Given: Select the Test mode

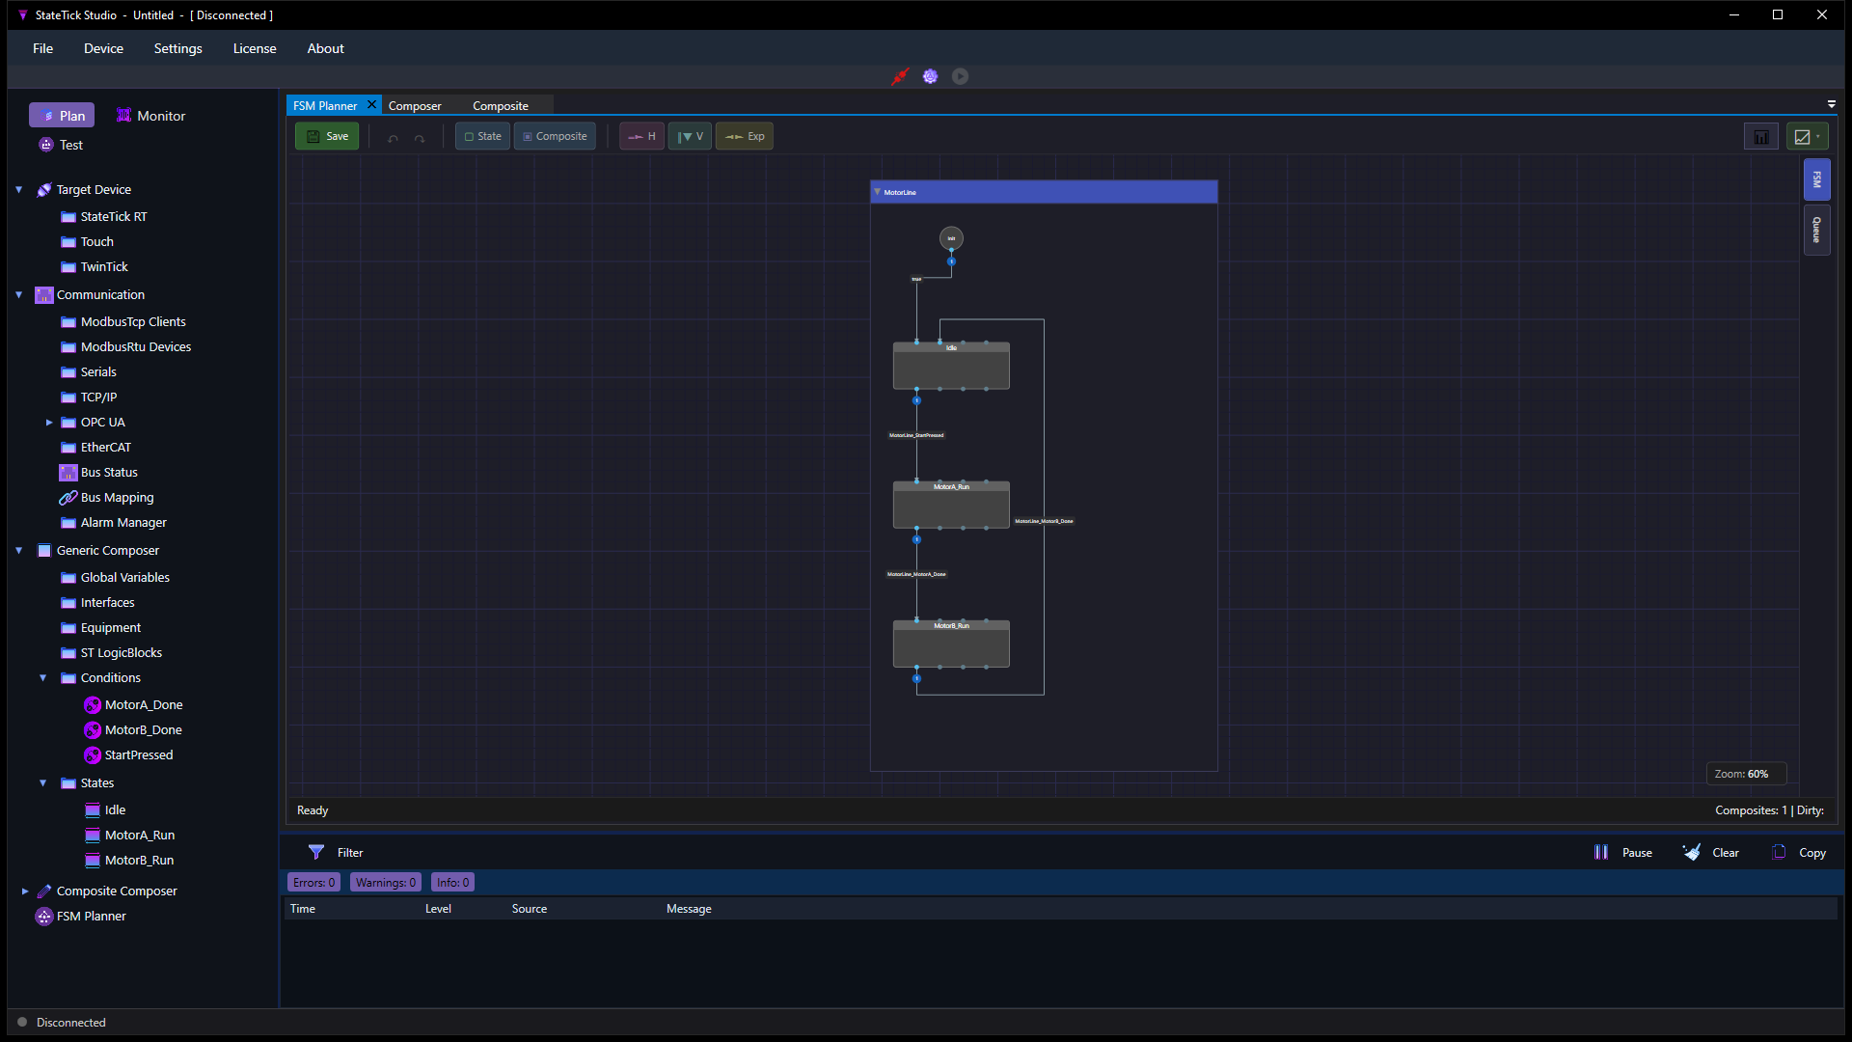Looking at the screenshot, I should click(61, 145).
